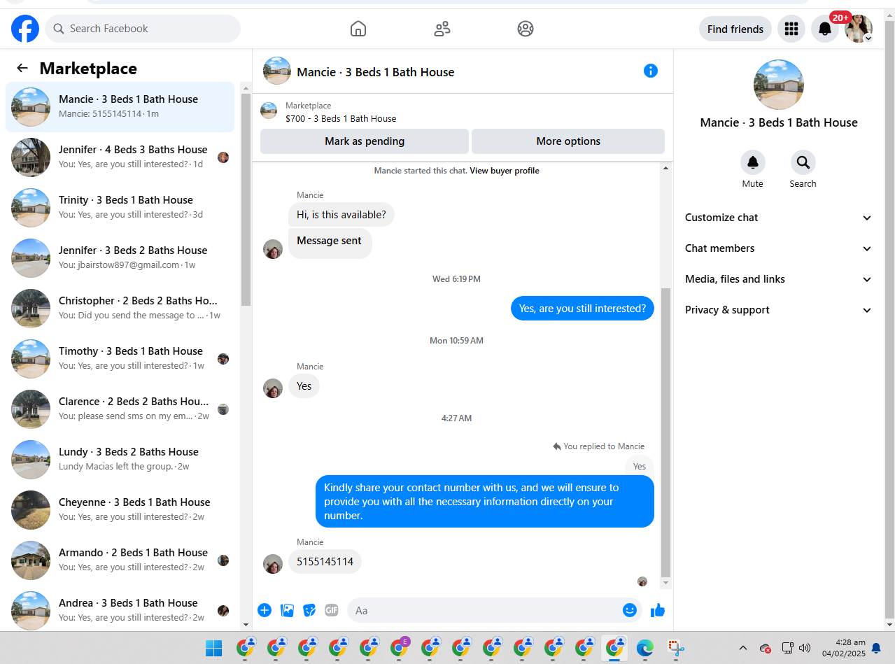This screenshot has width=895, height=664.
Task: Open Cheyenne 3 Beds 1 Bath House chat
Action: (120, 510)
